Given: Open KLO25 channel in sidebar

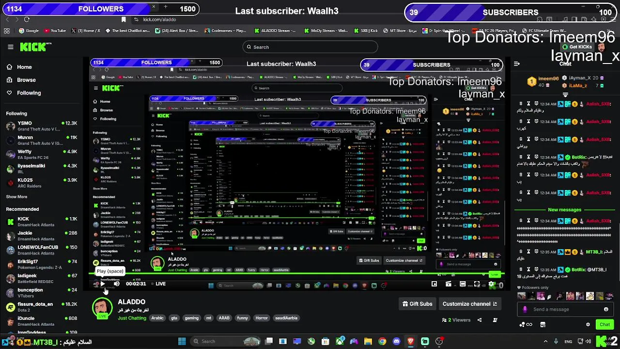Looking at the screenshot, I should pos(41,183).
